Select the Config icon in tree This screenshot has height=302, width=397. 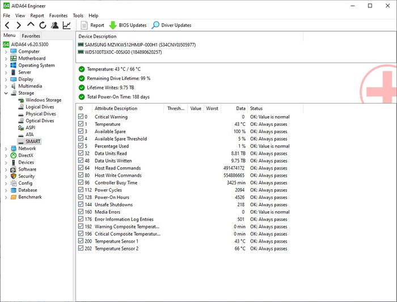click(x=14, y=183)
